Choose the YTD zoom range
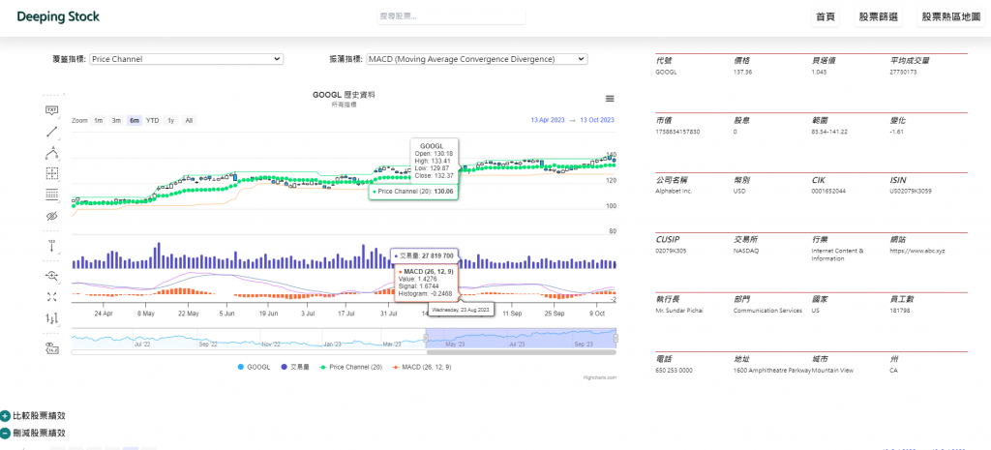This screenshot has width=991, height=450. pos(152,120)
